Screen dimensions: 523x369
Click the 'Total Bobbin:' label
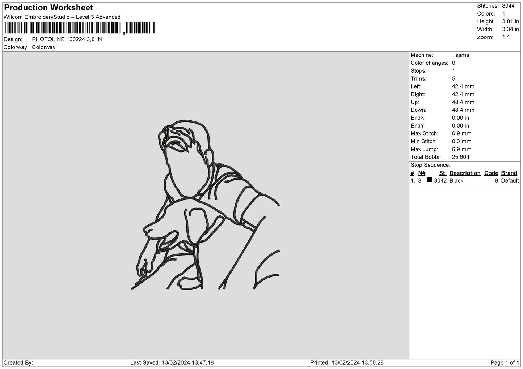click(427, 157)
